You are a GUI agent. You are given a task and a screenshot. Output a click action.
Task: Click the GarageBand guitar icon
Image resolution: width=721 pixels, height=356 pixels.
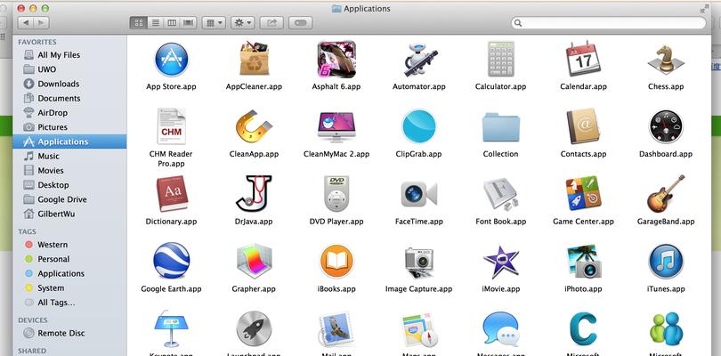click(666, 194)
